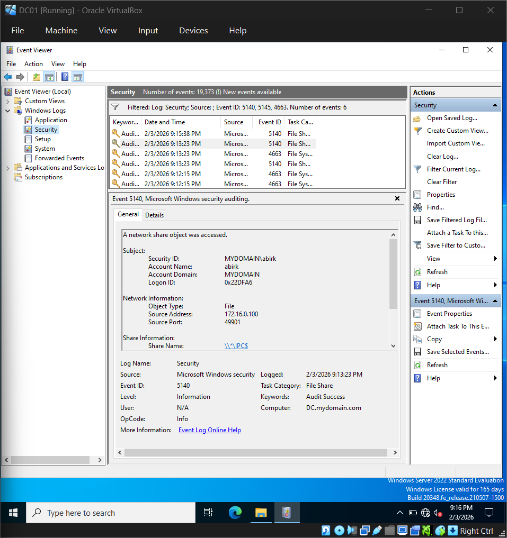The width and height of the screenshot is (507, 538).
Task: Switch to the Details tab
Action: 154,215
